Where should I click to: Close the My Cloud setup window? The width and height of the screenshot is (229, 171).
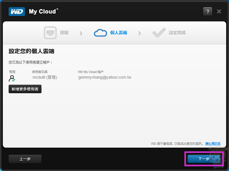tap(219, 11)
